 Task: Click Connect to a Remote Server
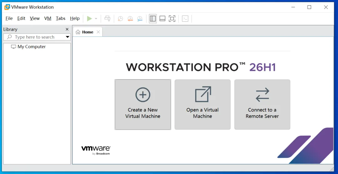[x=262, y=105]
